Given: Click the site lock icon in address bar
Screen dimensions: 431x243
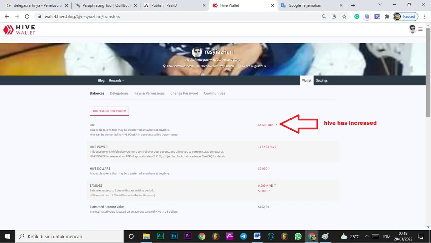Looking at the screenshot, I should click(x=40, y=17).
